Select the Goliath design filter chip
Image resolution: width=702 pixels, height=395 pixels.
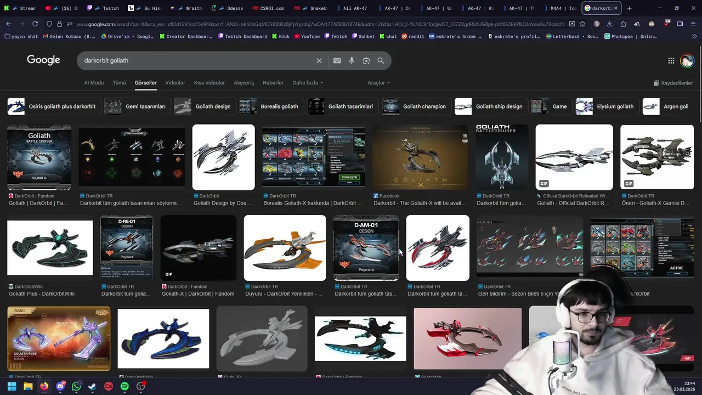[x=205, y=106]
